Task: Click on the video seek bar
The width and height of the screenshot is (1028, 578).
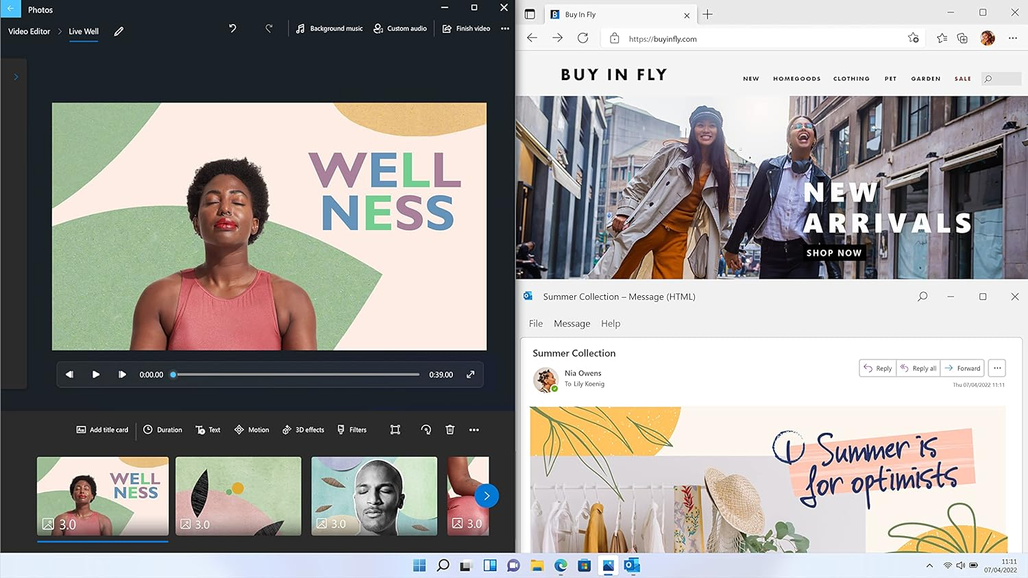Action: pyautogui.click(x=295, y=375)
